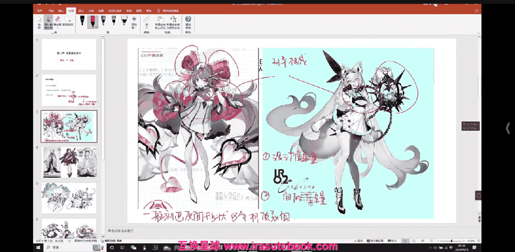Toggle the 批注 (Comments) pane in status bar
515x252 pixels.
pyautogui.click(x=393, y=241)
